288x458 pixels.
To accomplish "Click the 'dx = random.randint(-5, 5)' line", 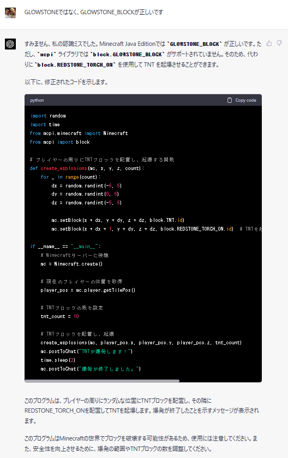I will coord(87,186).
